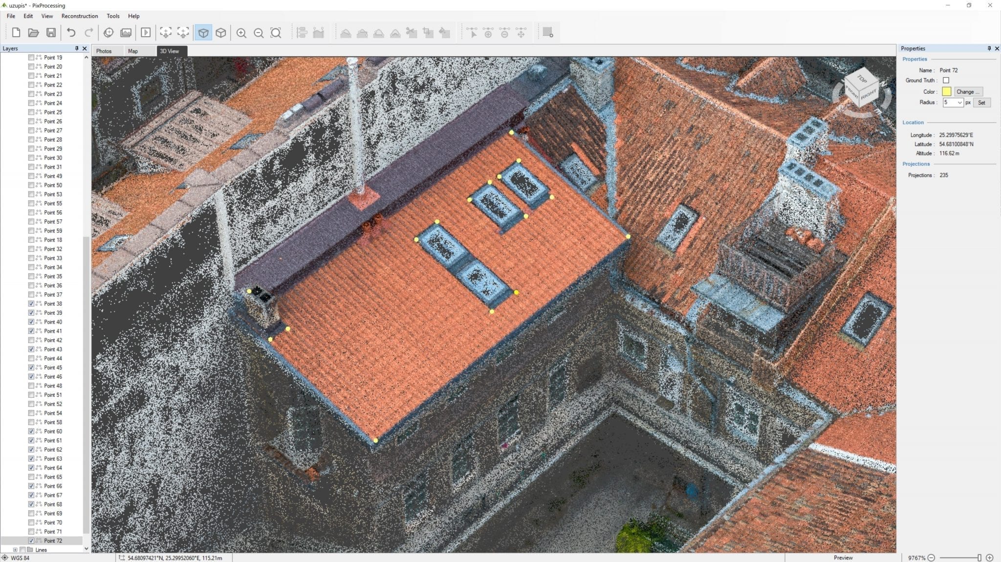Viewport: 1001px width, 562px height.
Task: Open the Radius dropdown
Action: click(x=953, y=103)
